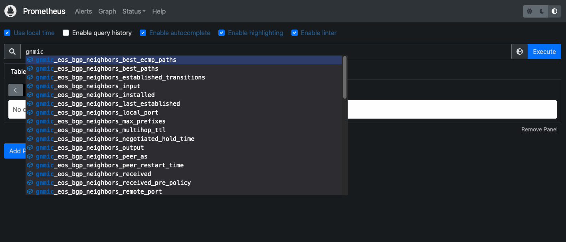The image size is (566, 242).
Task: Select the dark theme moon icon
Action: point(542,11)
